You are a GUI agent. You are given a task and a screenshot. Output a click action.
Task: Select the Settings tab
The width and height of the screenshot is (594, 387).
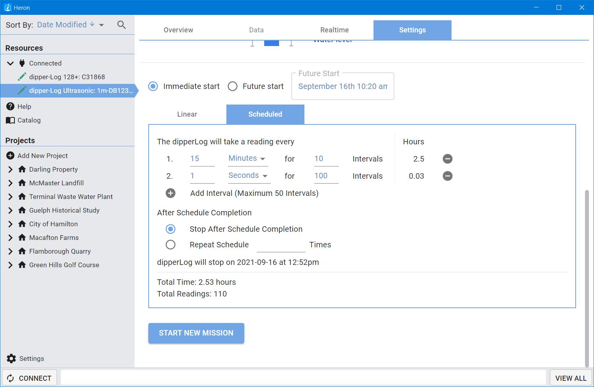[413, 30]
